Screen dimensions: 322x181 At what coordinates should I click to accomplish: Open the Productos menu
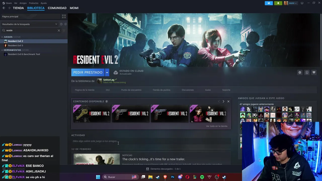tap(34, 3)
